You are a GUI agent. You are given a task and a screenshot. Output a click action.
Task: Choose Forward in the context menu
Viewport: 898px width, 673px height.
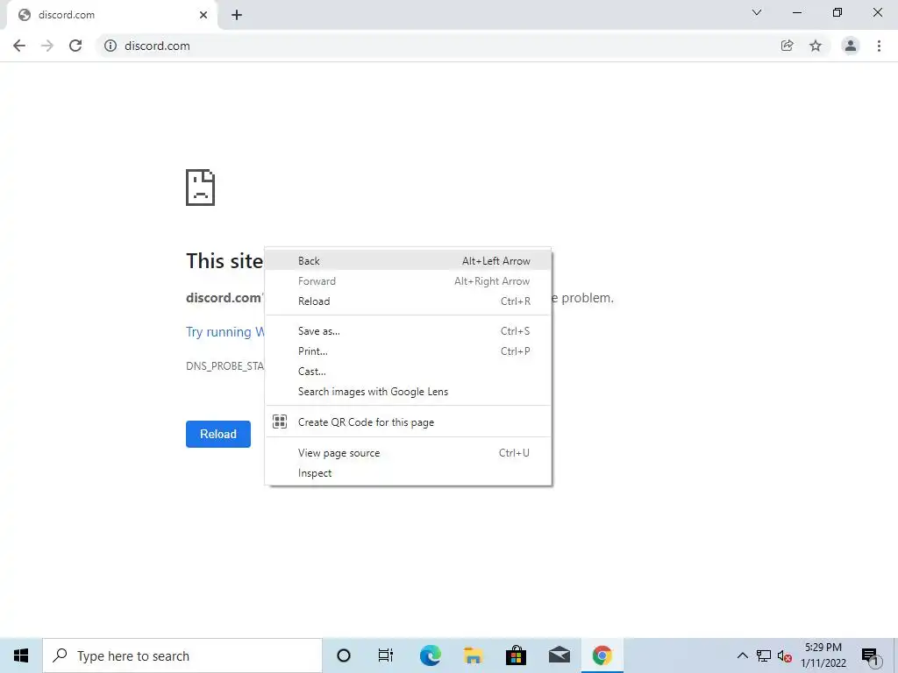(x=408, y=281)
